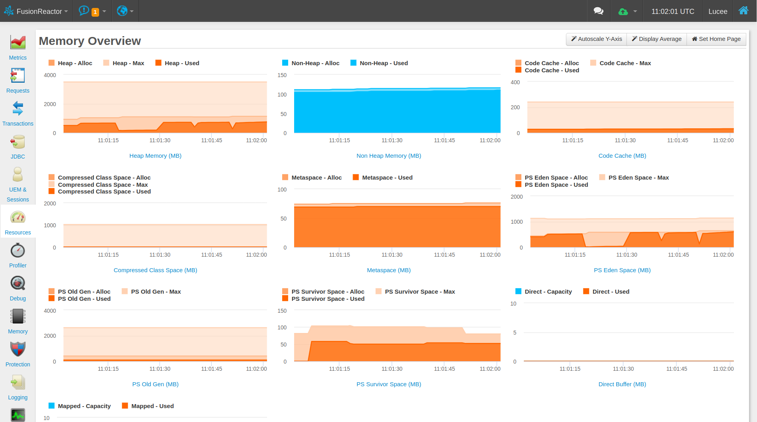The height and width of the screenshot is (422, 757).
Task: Click the 11:02:01 UTC clock
Action: click(x=673, y=12)
